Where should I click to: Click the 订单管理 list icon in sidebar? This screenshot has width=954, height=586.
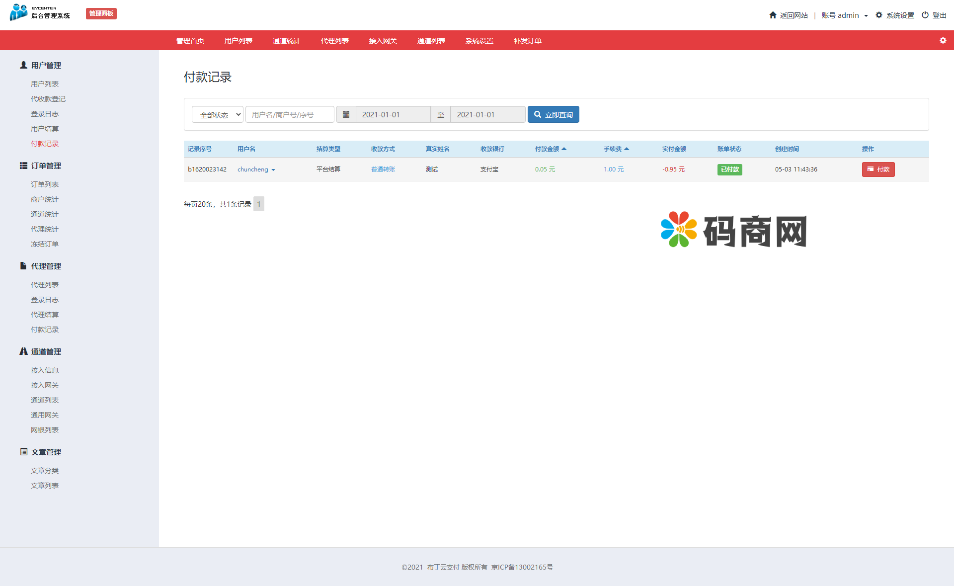click(x=23, y=166)
